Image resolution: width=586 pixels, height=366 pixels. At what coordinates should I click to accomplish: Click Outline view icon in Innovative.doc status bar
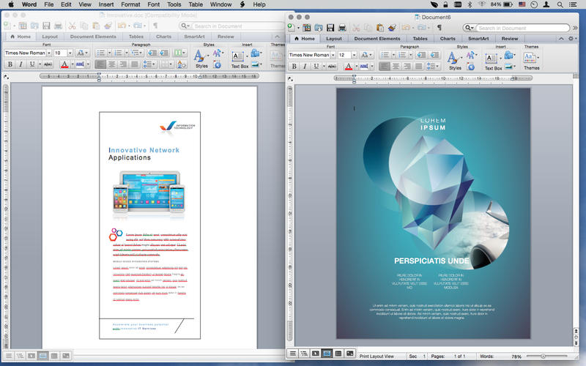coord(20,356)
